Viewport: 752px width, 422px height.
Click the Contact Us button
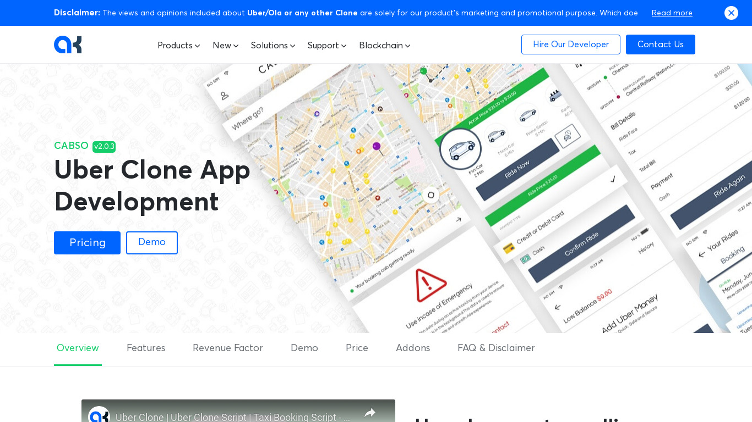coord(661,45)
